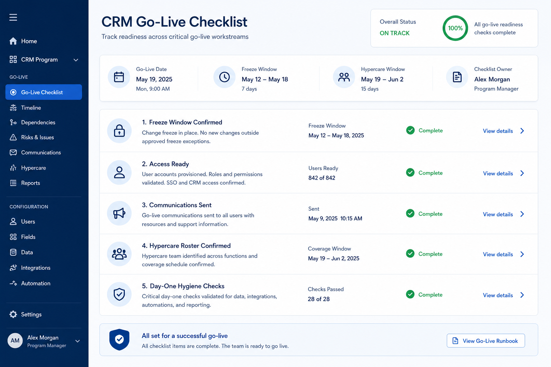Viewport: 551px width, 367px height.
Task: Click the Automation flow icon
Action: [13, 283]
